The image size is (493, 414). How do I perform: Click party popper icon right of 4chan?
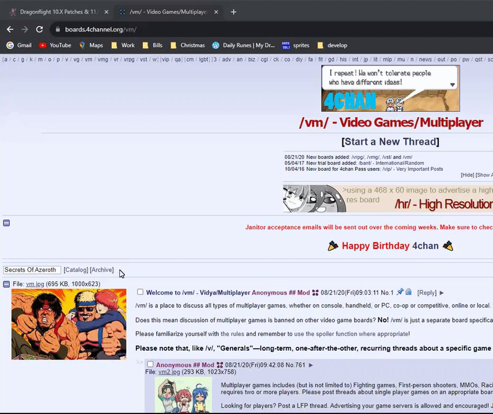point(448,246)
